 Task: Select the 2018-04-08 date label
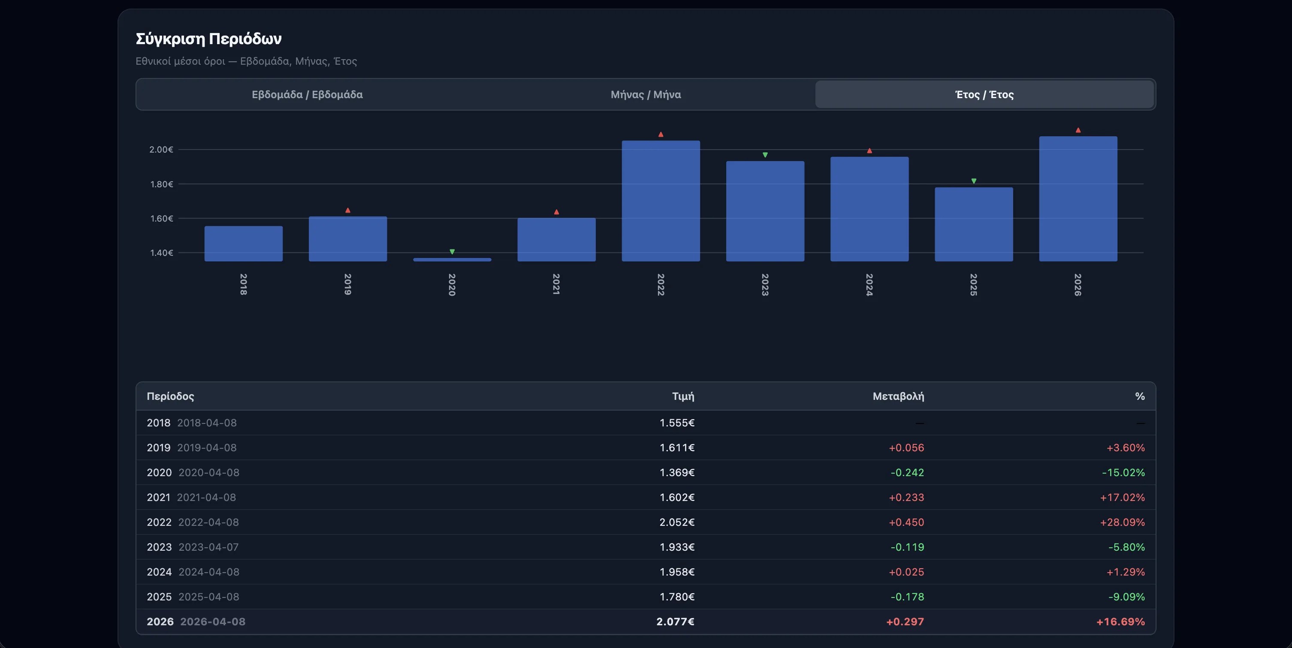208,423
